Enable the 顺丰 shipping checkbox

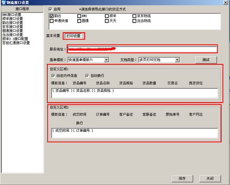pyautogui.click(x=107, y=16)
